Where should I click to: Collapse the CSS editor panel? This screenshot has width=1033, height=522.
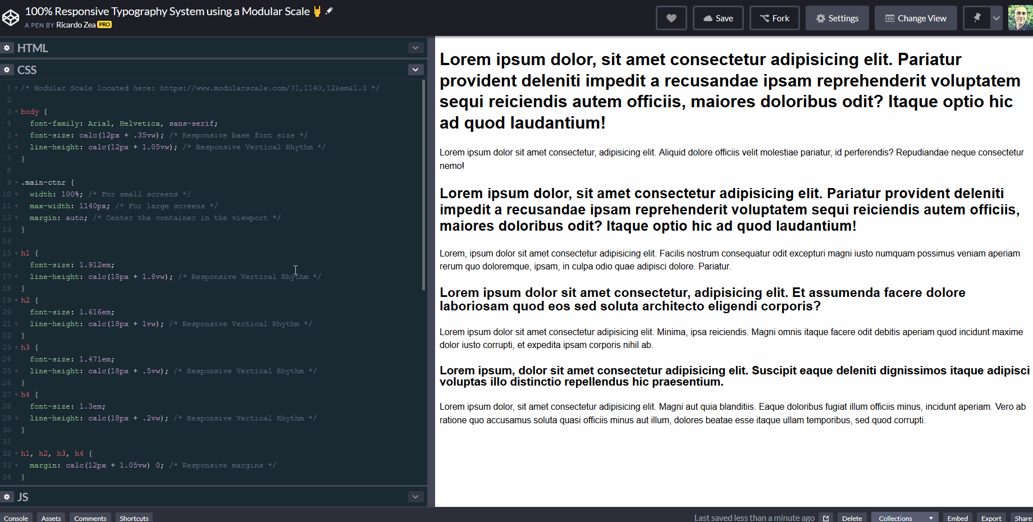[415, 69]
